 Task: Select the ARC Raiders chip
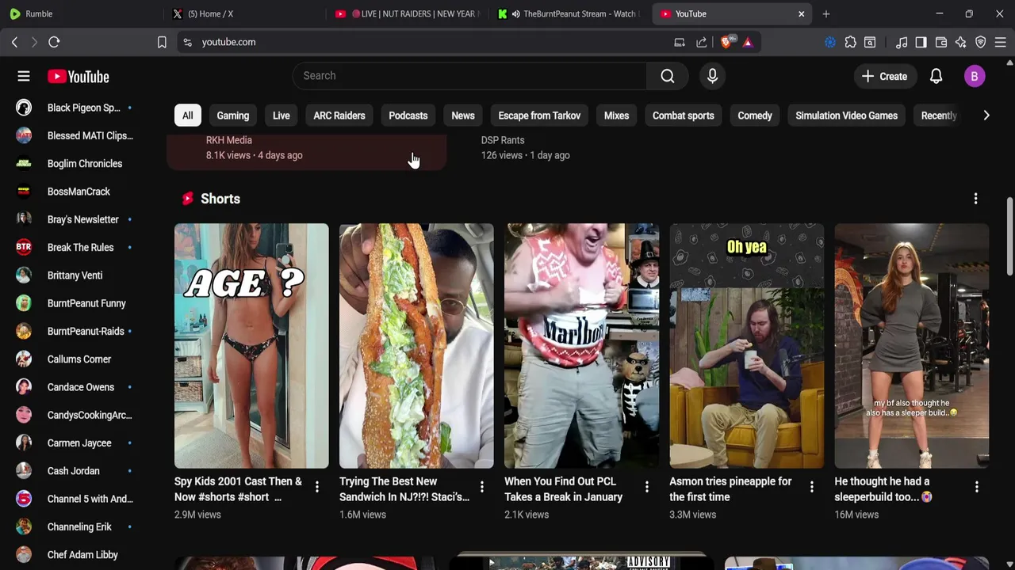[339, 116]
